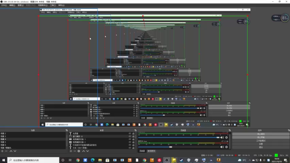Click 退出 button
This screenshot has height=163, width=290.
[261, 147]
